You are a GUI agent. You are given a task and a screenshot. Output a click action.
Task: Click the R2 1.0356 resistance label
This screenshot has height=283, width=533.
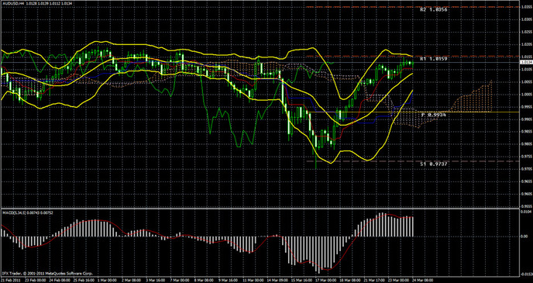click(433, 10)
